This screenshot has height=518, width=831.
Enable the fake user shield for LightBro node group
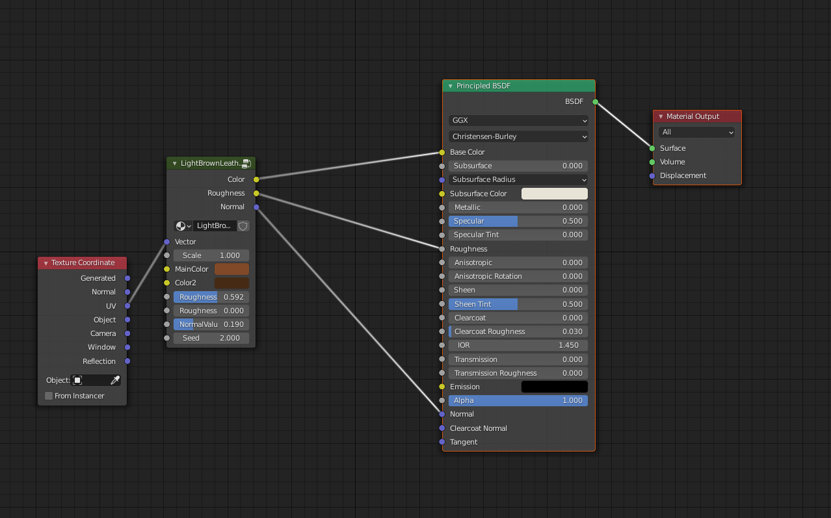243,226
